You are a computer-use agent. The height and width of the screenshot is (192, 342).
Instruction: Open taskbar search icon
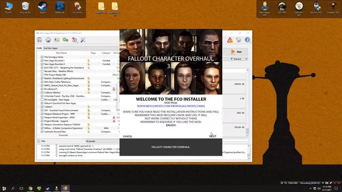click(x=13, y=188)
